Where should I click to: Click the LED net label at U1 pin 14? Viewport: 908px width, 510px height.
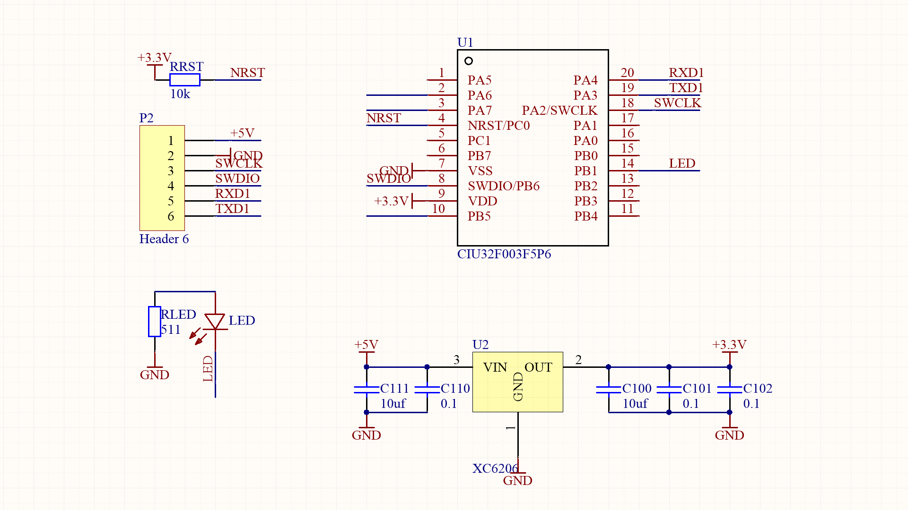(682, 163)
